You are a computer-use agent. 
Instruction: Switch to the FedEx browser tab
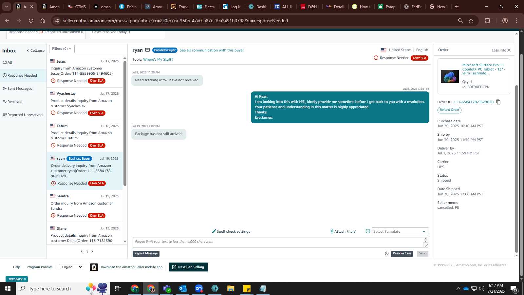413,7
